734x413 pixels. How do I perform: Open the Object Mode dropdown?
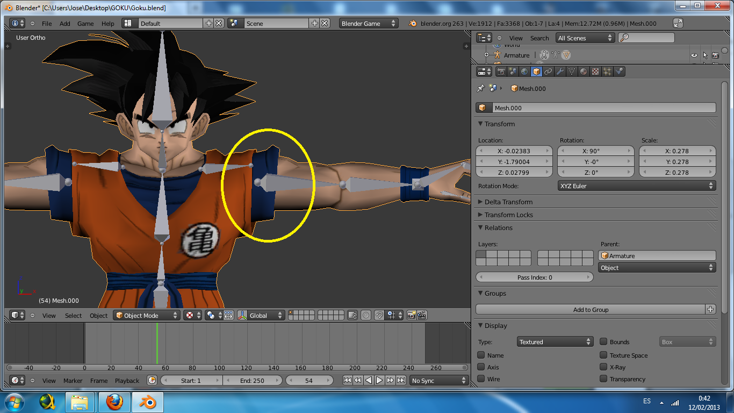[x=147, y=316]
